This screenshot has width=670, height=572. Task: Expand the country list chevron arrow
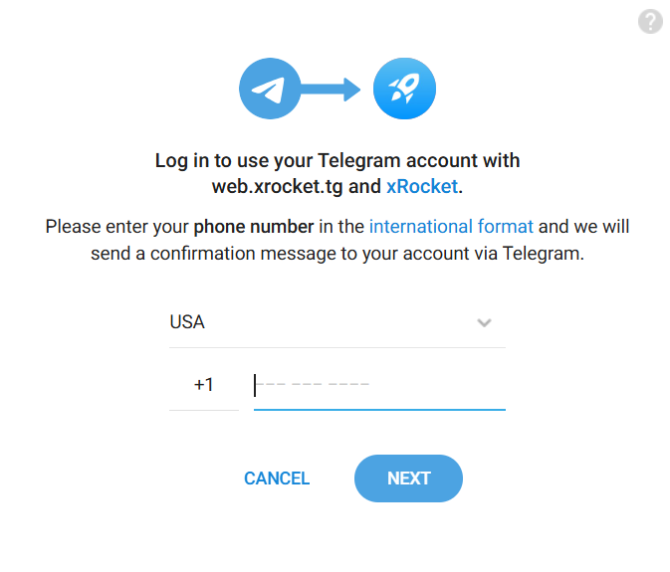(484, 322)
